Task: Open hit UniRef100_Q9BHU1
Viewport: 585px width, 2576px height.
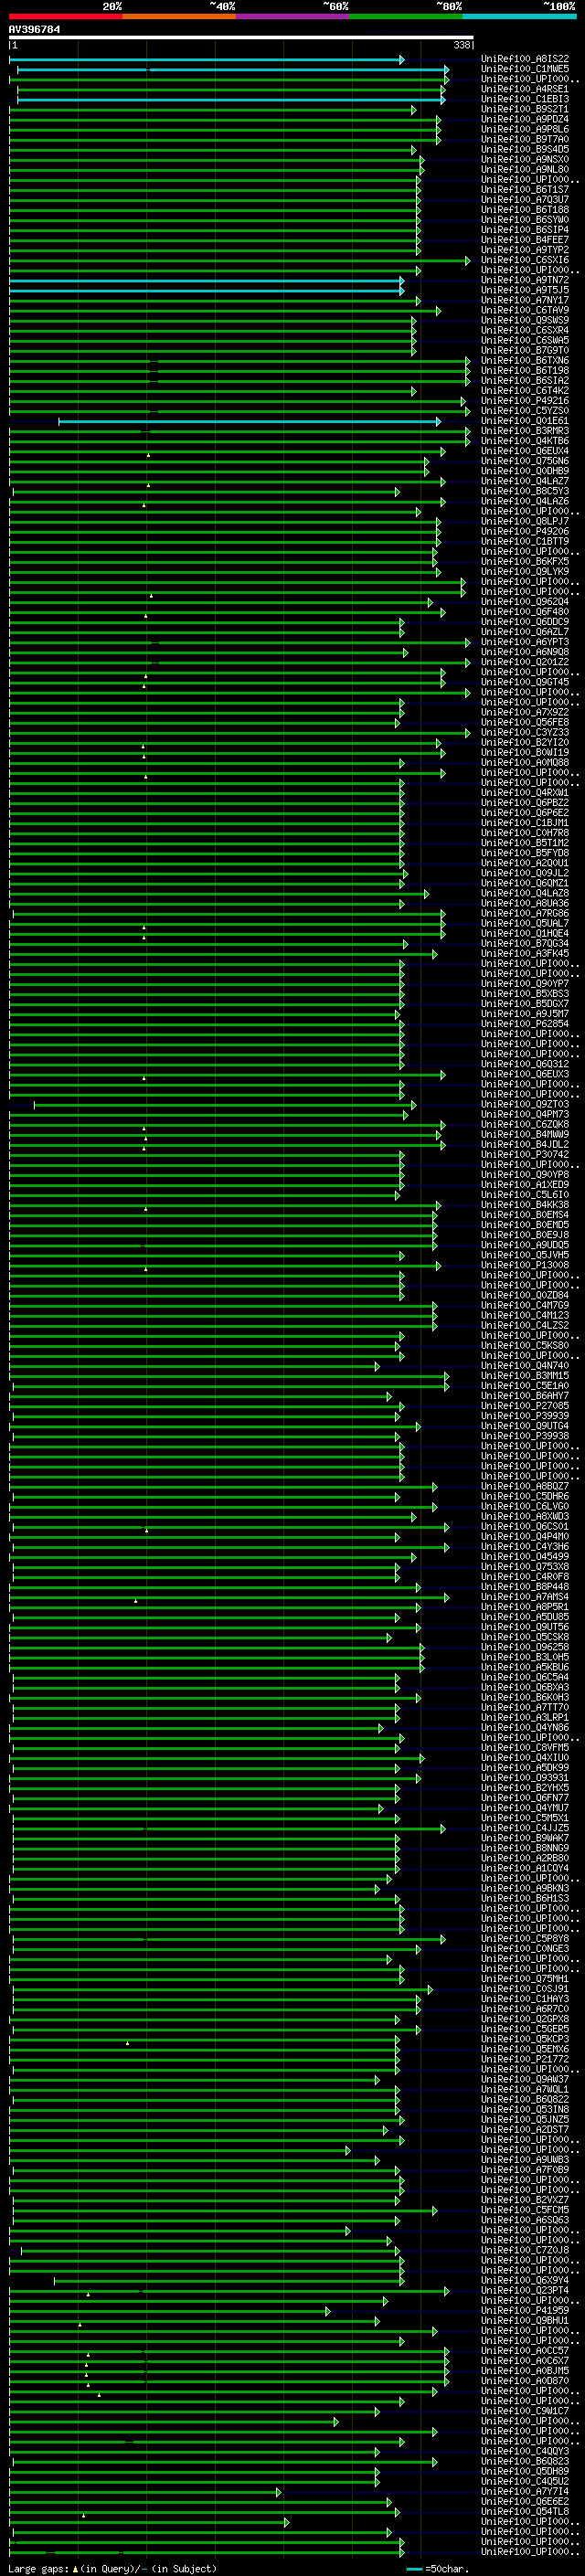Action: tap(525, 2321)
